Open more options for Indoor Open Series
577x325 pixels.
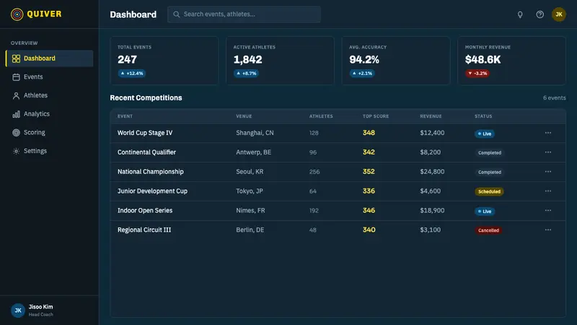548,210
